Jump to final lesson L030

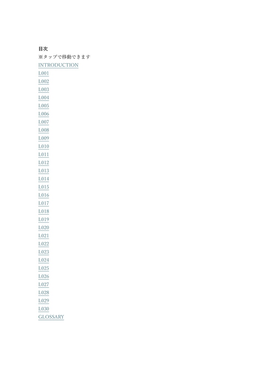44,309
